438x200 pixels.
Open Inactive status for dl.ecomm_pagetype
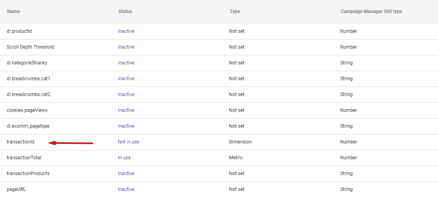coord(126,126)
